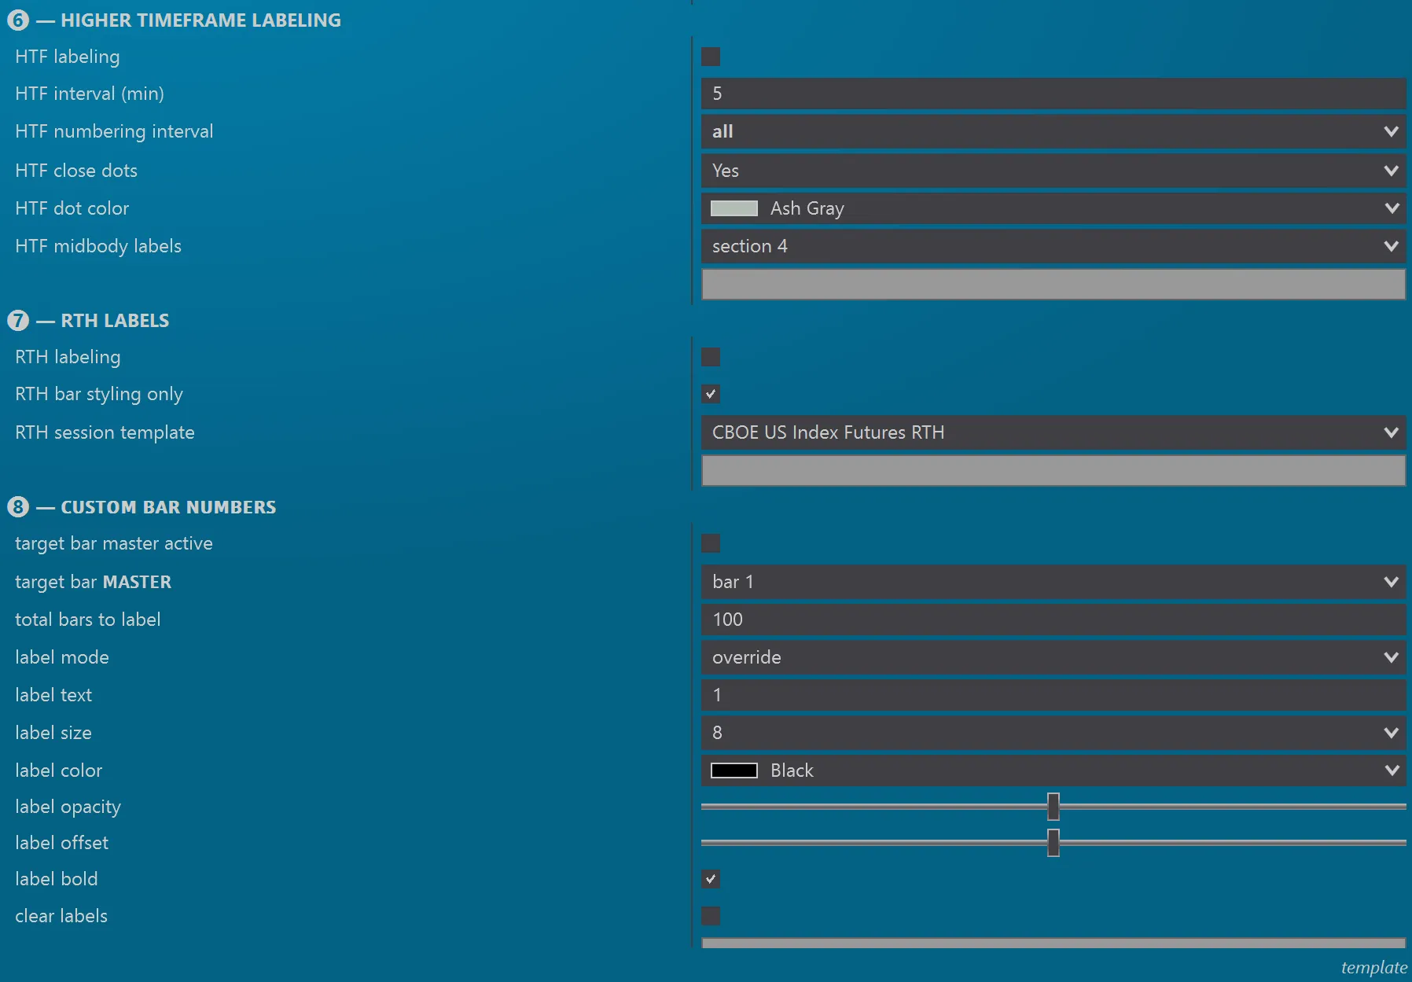The height and width of the screenshot is (982, 1412).
Task: Click the template link
Action: point(1374,968)
